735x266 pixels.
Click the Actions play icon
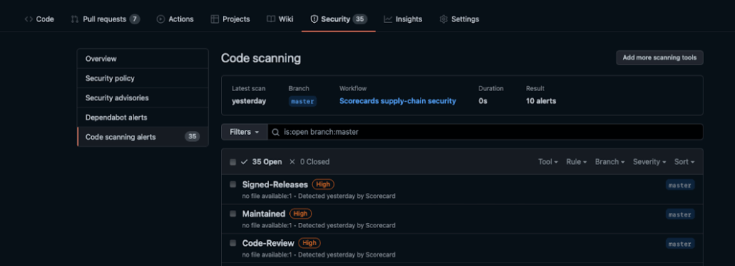[x=161, y=19]
